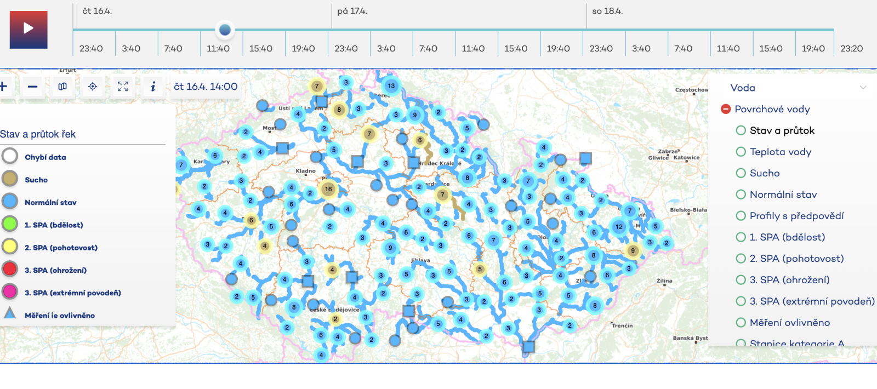Enable the Profily s předpovědí option
The width and height of the screenshot is (877, 389).
pos(741,216)
